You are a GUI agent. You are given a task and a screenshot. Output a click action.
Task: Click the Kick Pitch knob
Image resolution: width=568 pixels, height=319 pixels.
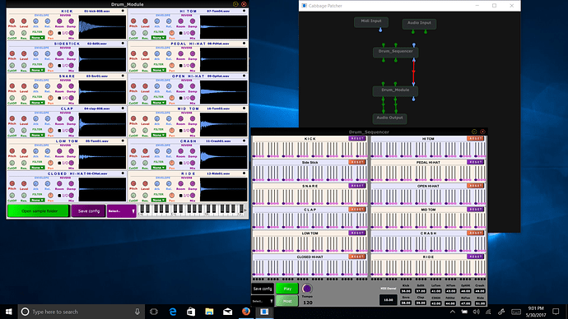pyautogui.click(x=12, y=21)
